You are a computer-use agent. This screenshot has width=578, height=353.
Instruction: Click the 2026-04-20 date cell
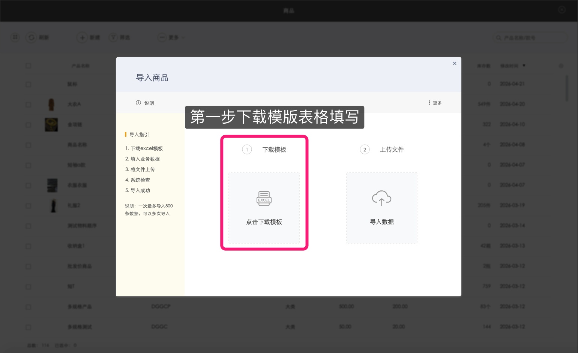tap(512, 104)
